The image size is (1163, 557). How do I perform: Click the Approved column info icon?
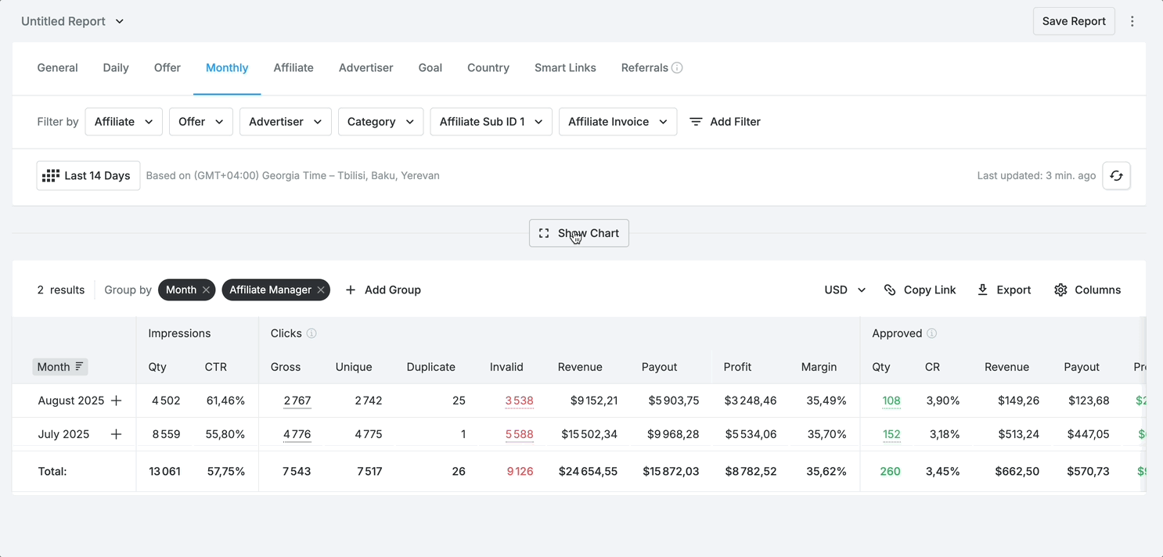931,333
